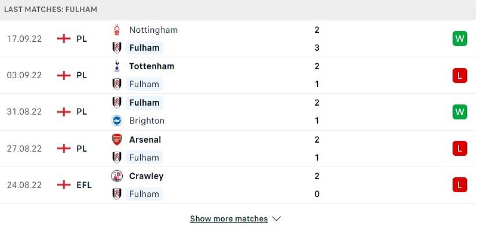Select highlighted Fulham name in Brighton match
The height and width of the screenshot is (231, 477).
pos(144,103)
